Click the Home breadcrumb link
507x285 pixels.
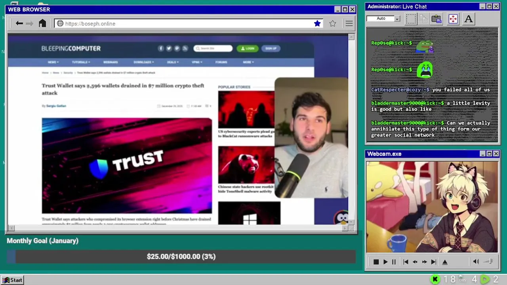pyautogui.click(x=45, y=73)
